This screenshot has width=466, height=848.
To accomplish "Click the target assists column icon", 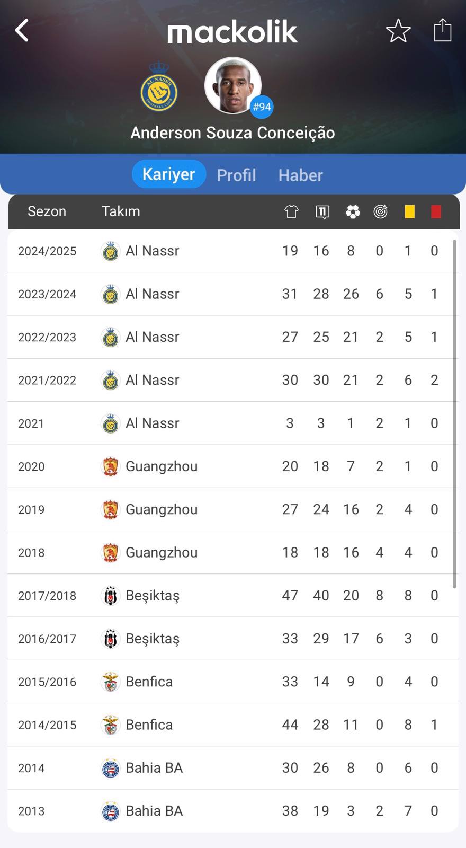I will click(380, 211).
